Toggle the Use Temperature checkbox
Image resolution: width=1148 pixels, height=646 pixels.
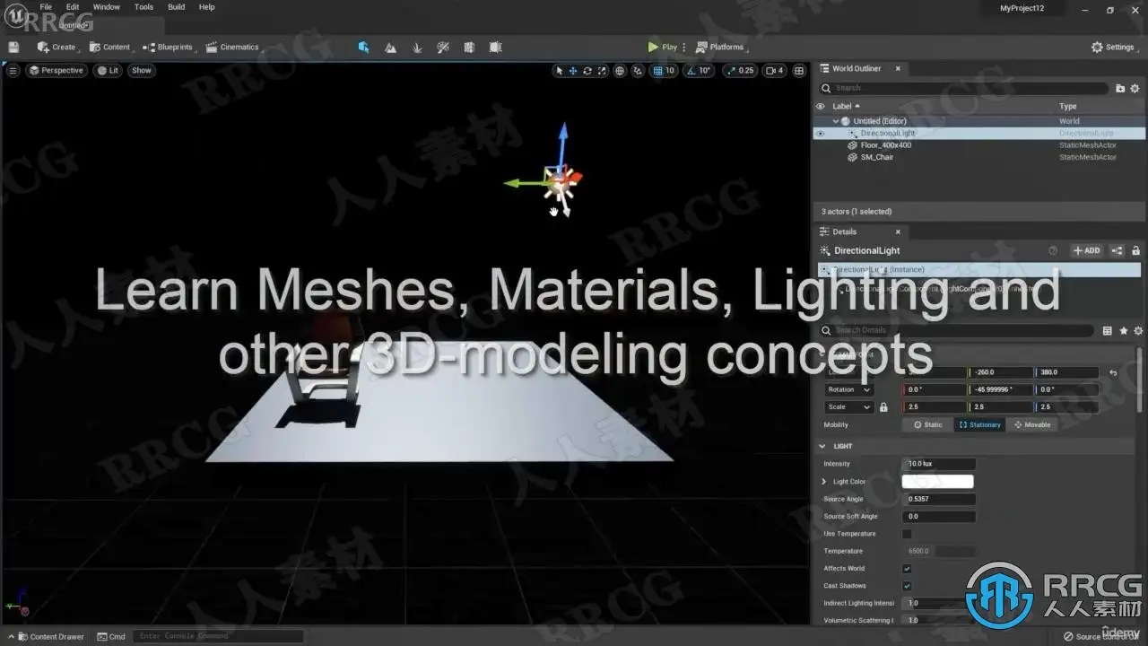(907, 534)
